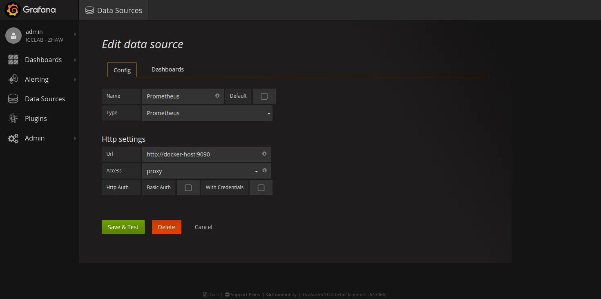Switch to the Config tab
The height and width of the screenshot is (299, 601).
point(122,70)
